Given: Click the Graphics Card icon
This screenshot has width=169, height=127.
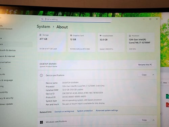Looking at the screenshot, I should (71, 35).
